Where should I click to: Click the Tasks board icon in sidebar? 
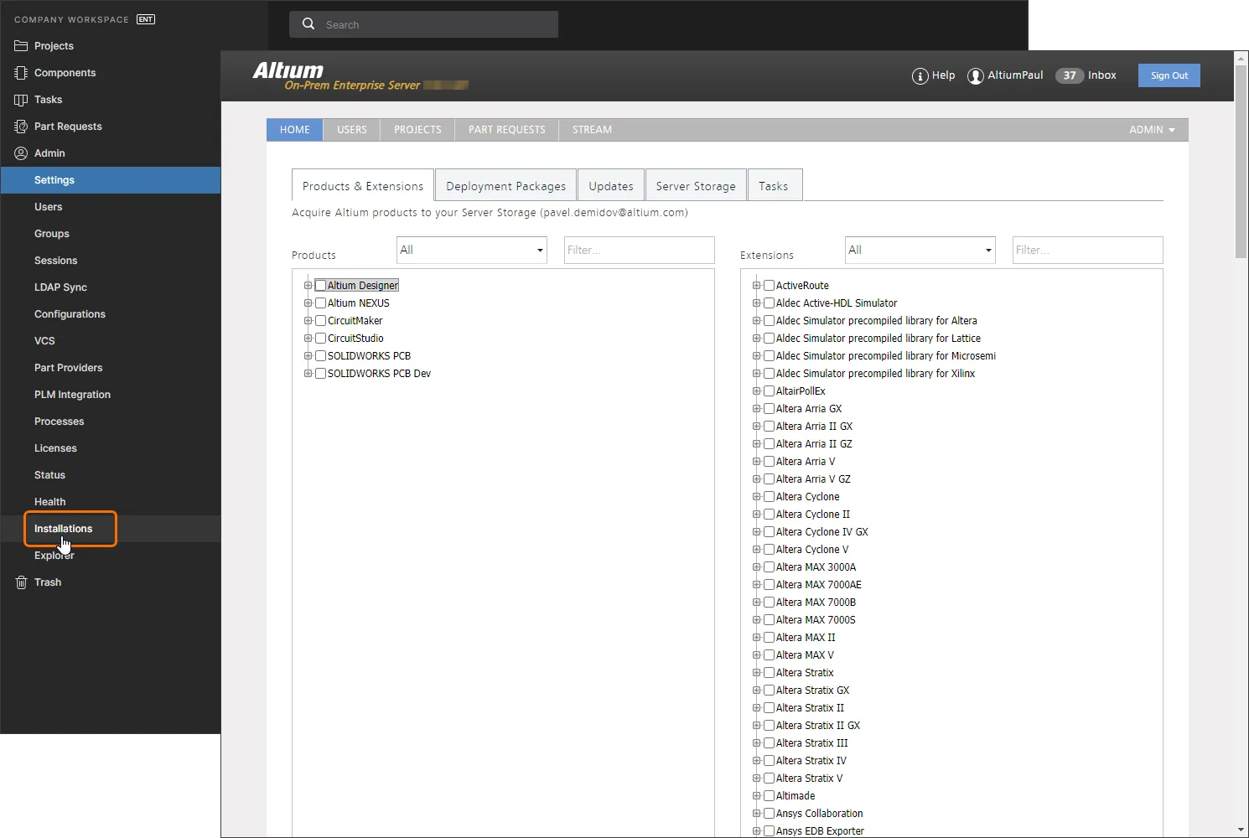21,100
